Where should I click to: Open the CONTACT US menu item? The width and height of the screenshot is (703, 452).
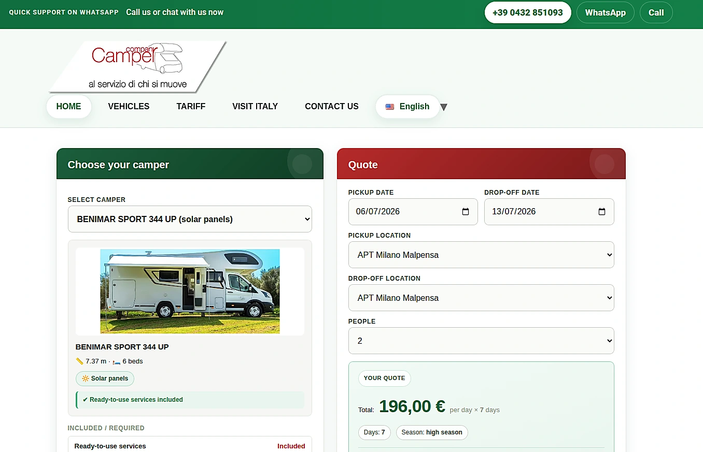tap(332, 107)
